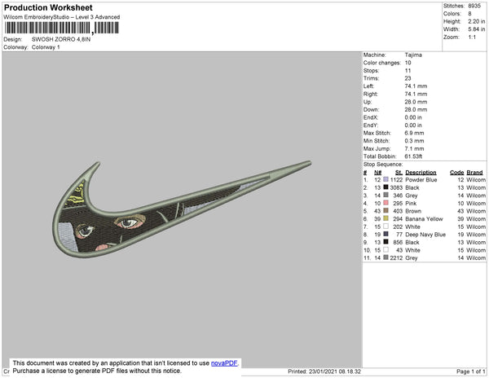Image resolution: width=489 pixels, height=378 pixels.
Task: Click the Banana Yellow color swatch
Action: (x=385, y=218)
